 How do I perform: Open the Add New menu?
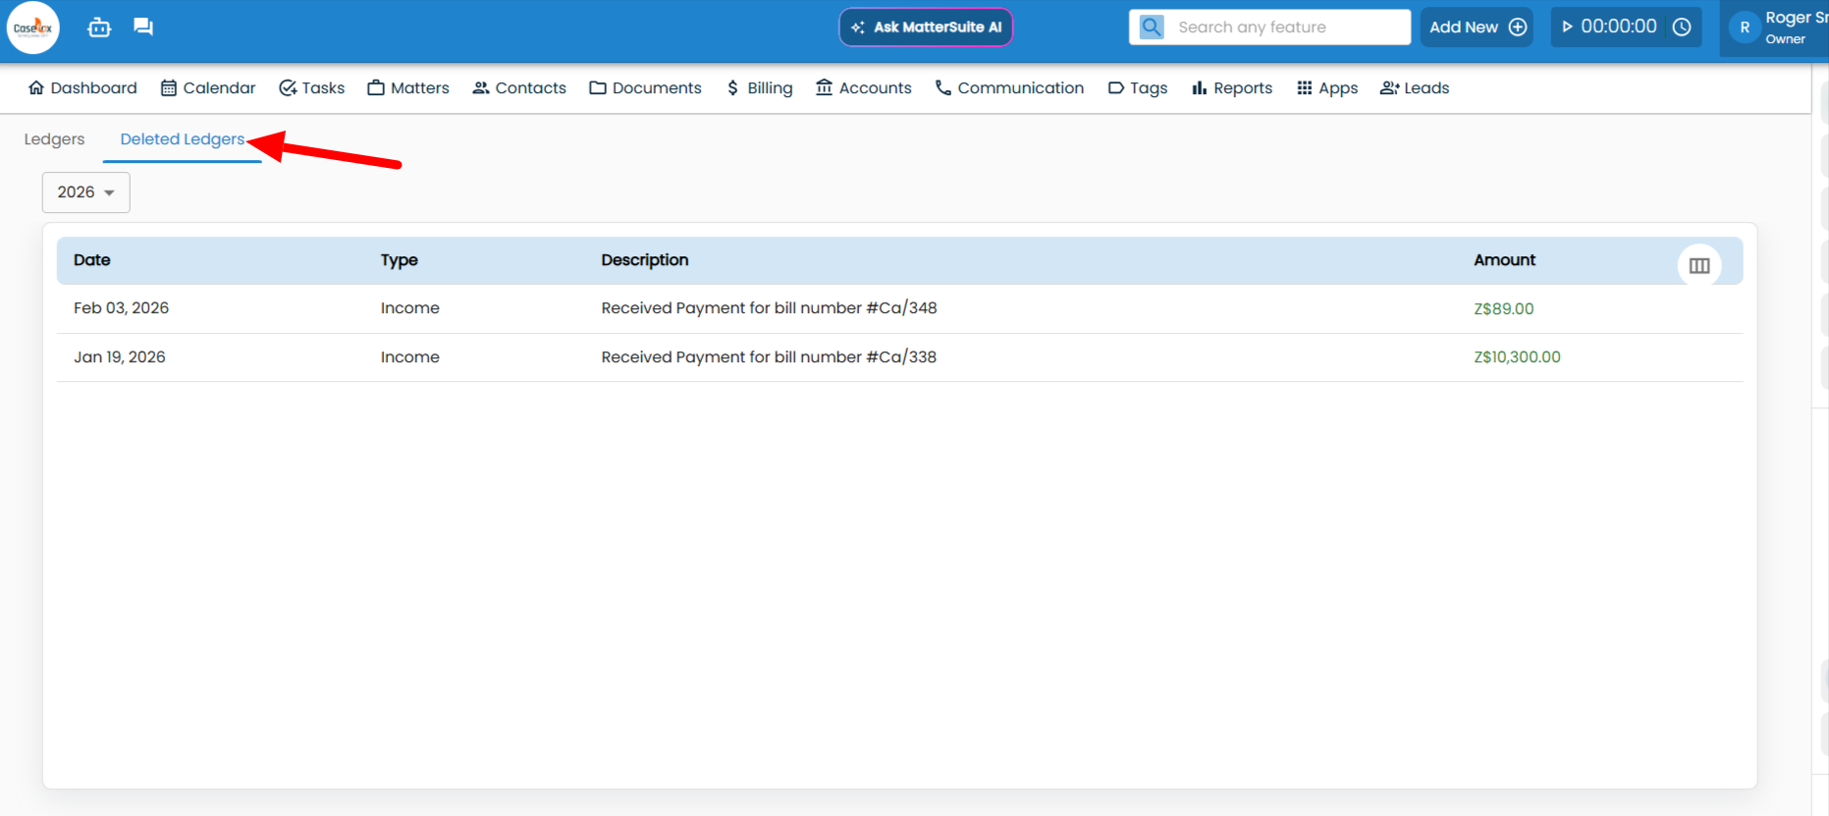coord(1477,27)
